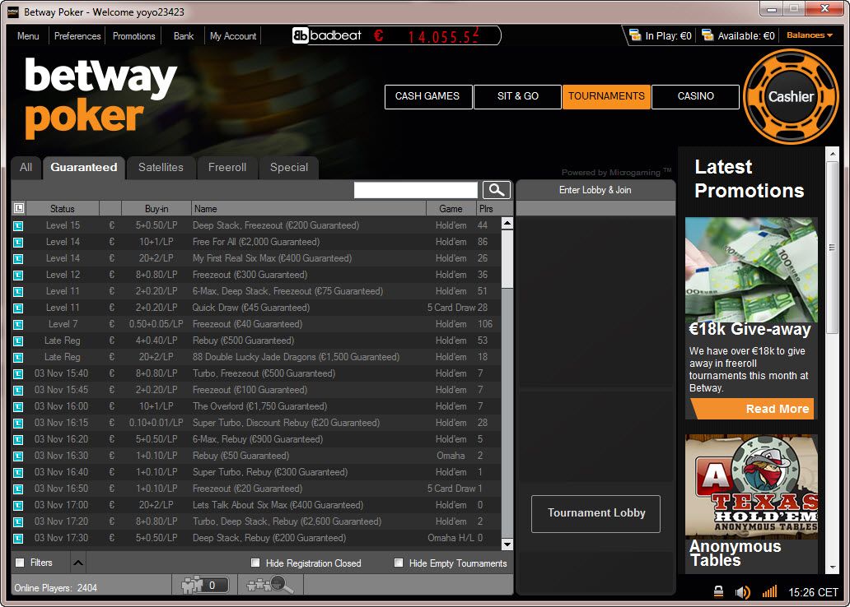Open the Promotions menu
The height and width of the screenshot is (607, 850).
point(134,35)
